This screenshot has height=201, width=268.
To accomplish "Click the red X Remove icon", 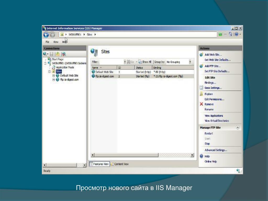I will (201, 104).
